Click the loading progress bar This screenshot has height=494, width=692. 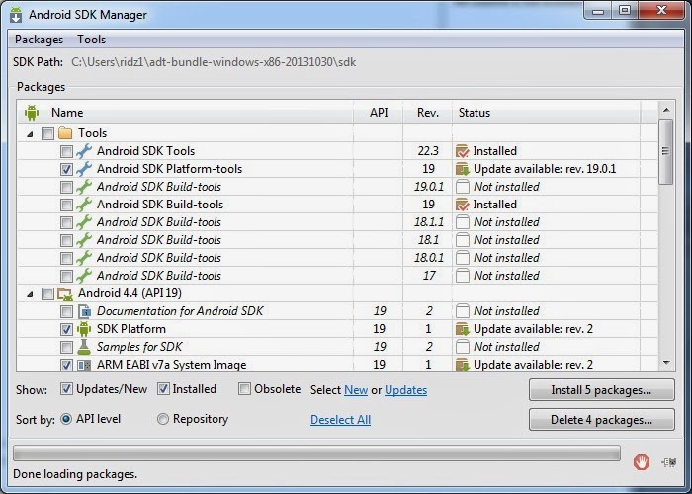tap(316, 453)
